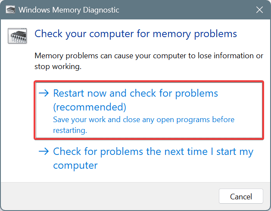271x211 pixels.
Task: Click the arrow beside Check for problems next time
Action: (x=44, y=151)
